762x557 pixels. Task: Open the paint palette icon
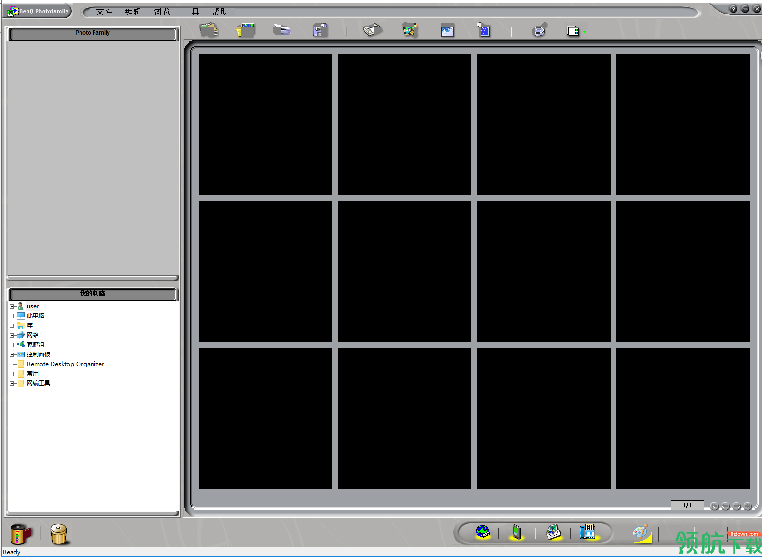642,533
